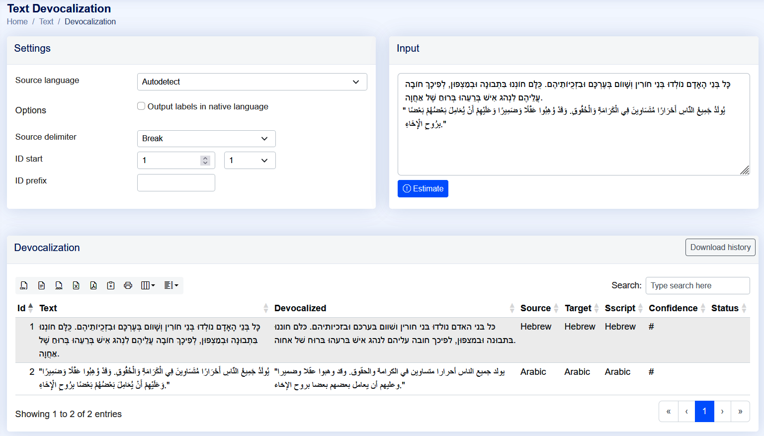Open Text breadcrumb link
Image resolution: width=764 pixels, height=436 pixels.
click(x=46, y=21)
